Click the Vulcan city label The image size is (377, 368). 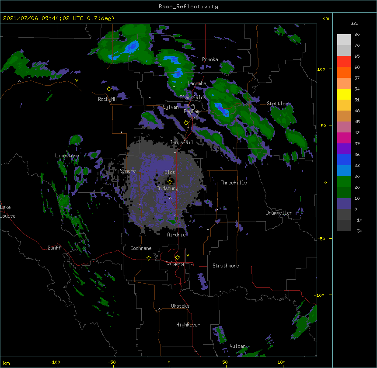tap(237, 346)
